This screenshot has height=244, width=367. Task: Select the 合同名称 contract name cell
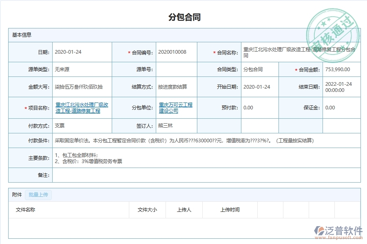(301, 52)
